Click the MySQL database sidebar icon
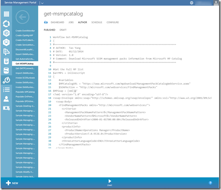The height and width of the screenshot is (190, 221). [x=6, y=70]
